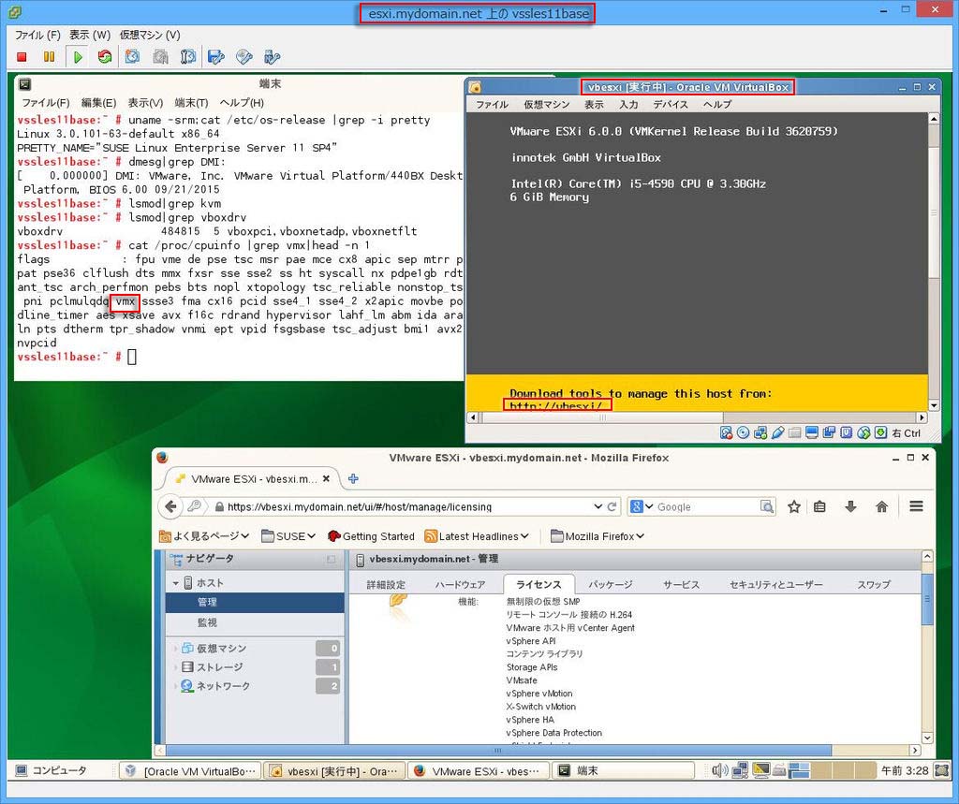Click Firefox back arrow button
Viewport: 959px width, 804px height.
coord(170,506)
